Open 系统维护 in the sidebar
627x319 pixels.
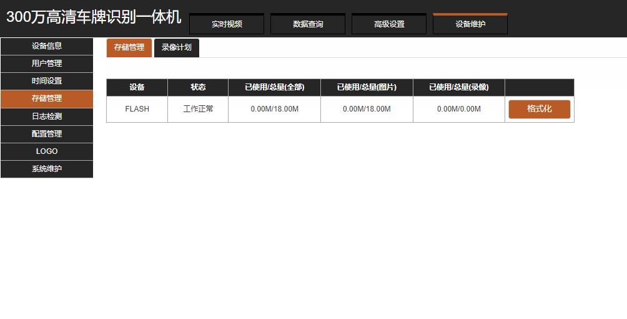coord(47,169)
